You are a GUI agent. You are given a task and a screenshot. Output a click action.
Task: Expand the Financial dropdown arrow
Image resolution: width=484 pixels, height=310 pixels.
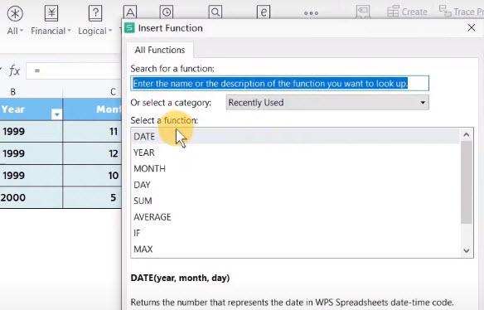tap(69, 31)
